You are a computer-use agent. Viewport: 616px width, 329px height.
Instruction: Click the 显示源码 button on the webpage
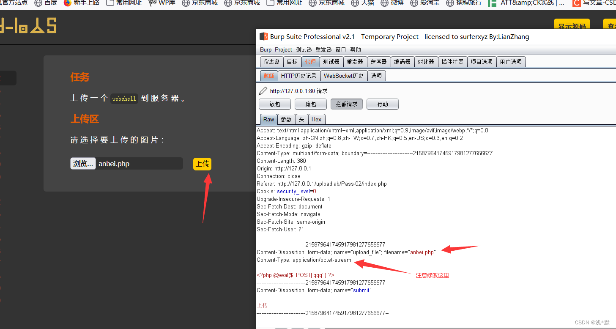point(572,26)
